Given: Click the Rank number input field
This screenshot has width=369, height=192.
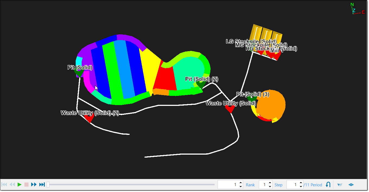Looking at the screenshot, I should (228, 185).
